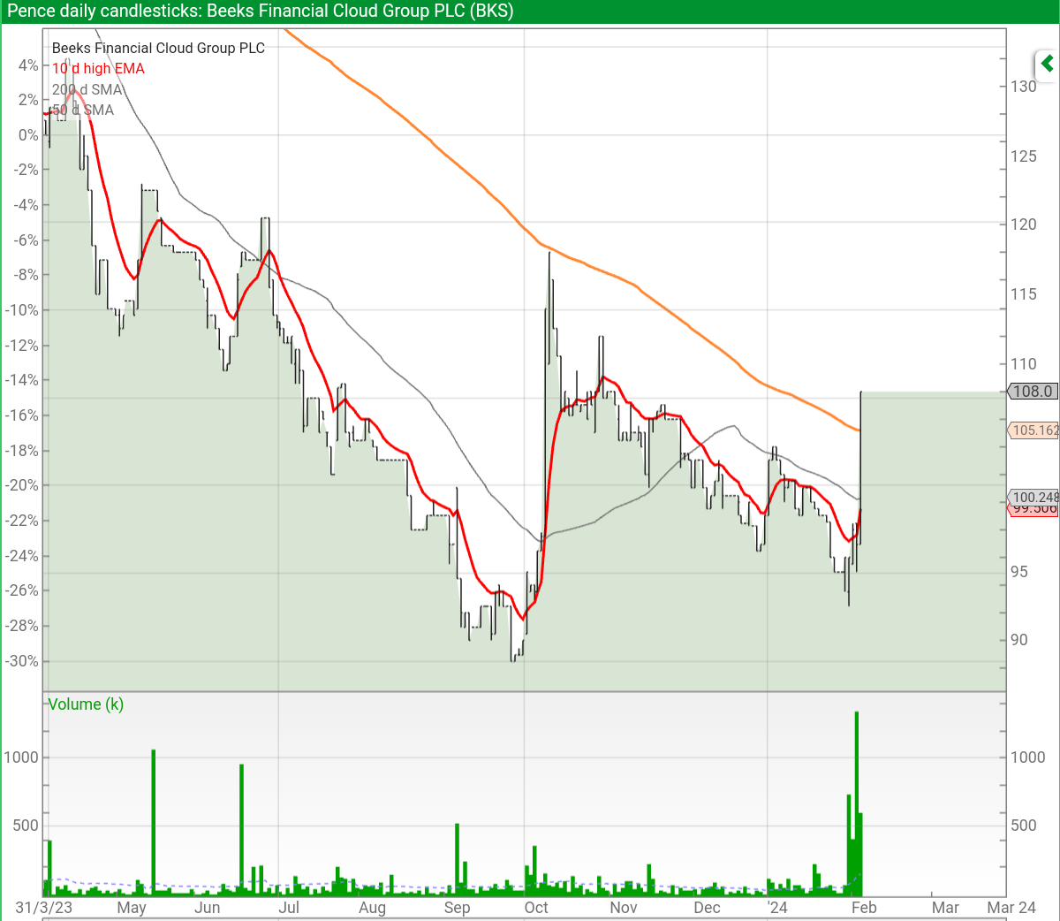Click the 108.0 last price tag
This screenshot has height=921, width=1060.
tap(1033, 392)
